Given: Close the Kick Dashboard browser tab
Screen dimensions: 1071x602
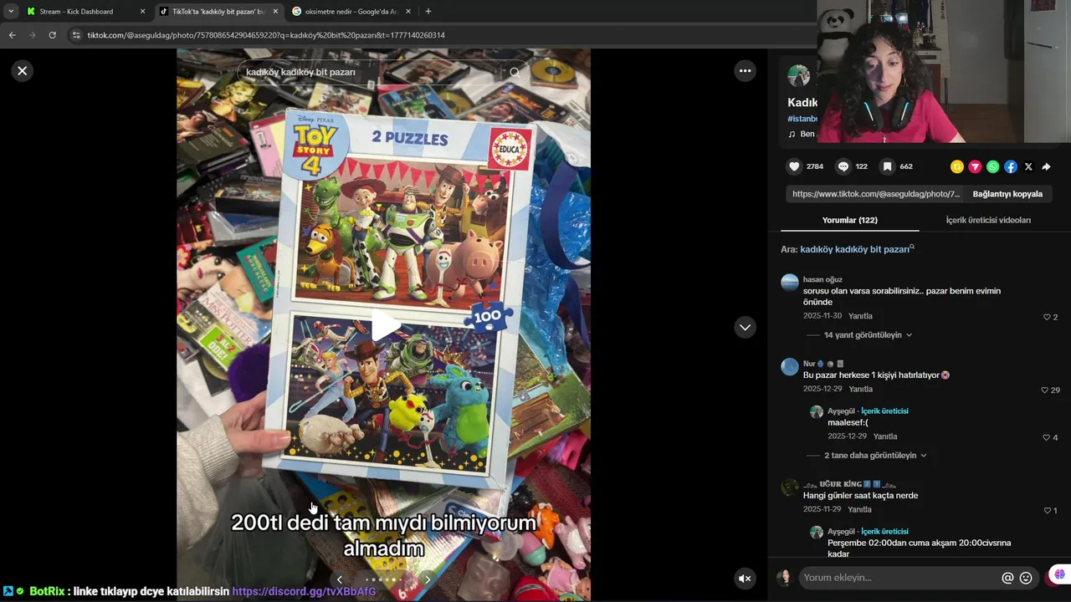Looking at the screenshot, I should (142, 12).
